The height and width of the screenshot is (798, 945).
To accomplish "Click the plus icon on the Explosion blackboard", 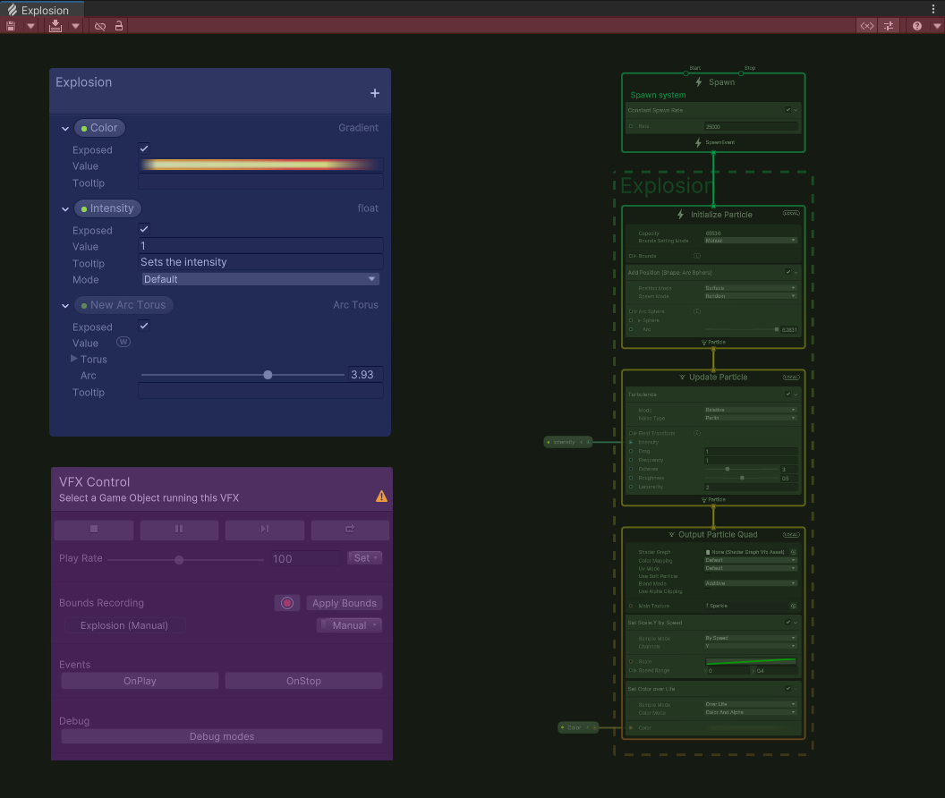I will (x=375, y=92).
